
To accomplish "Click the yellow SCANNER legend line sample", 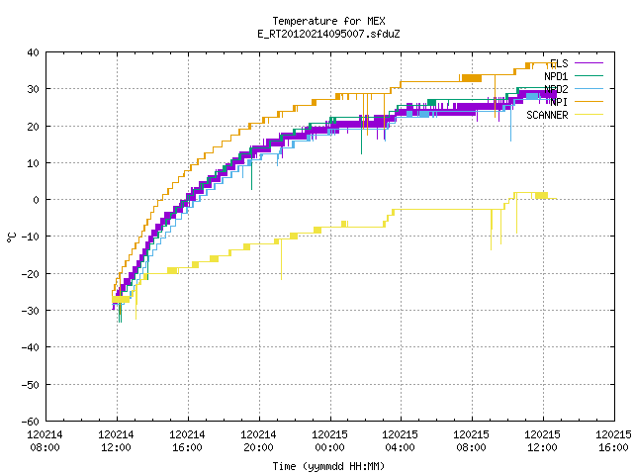I will (x=588, y=115).
